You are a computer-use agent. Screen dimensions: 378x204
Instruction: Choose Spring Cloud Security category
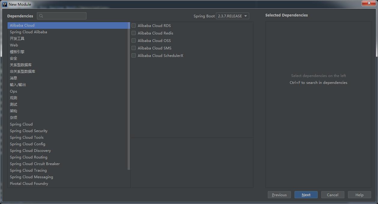68,131
